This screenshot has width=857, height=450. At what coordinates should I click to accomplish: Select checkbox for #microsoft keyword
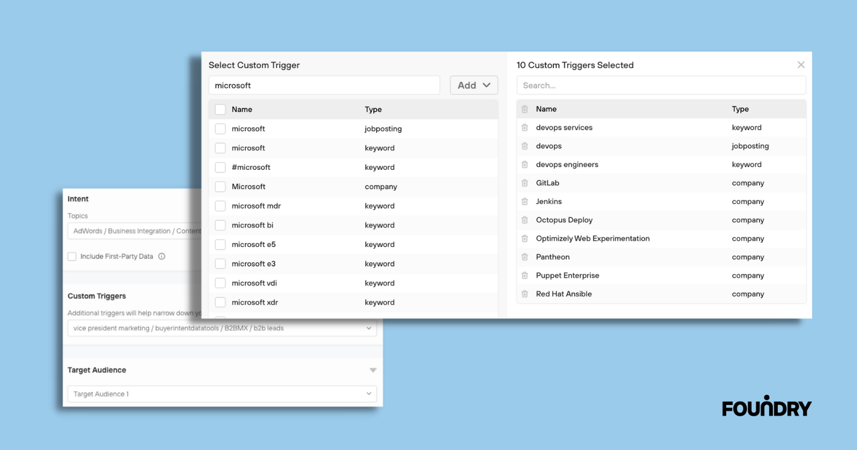(220, 167)
